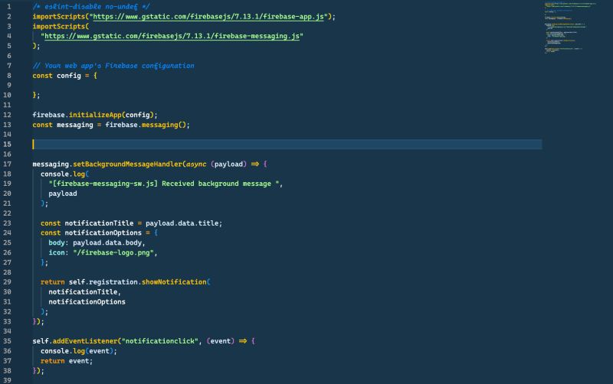Click the Firebase configuration comment text

(x=113, y=66)
